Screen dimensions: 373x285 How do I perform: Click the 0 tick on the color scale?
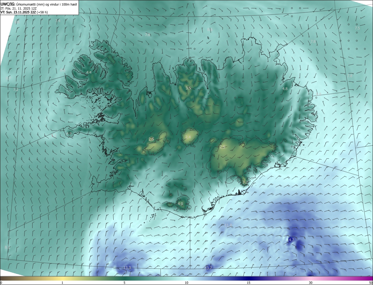[1, 283]
